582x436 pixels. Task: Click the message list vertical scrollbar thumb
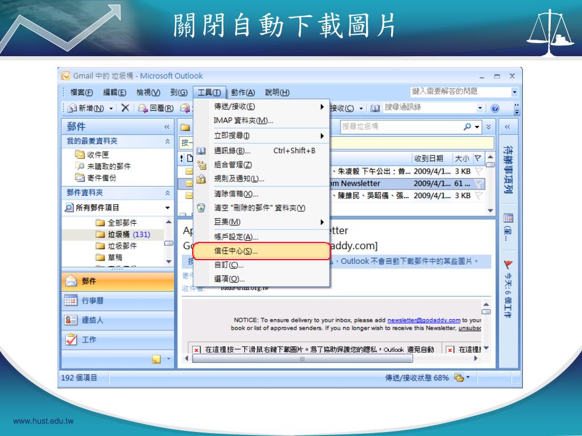490,165
